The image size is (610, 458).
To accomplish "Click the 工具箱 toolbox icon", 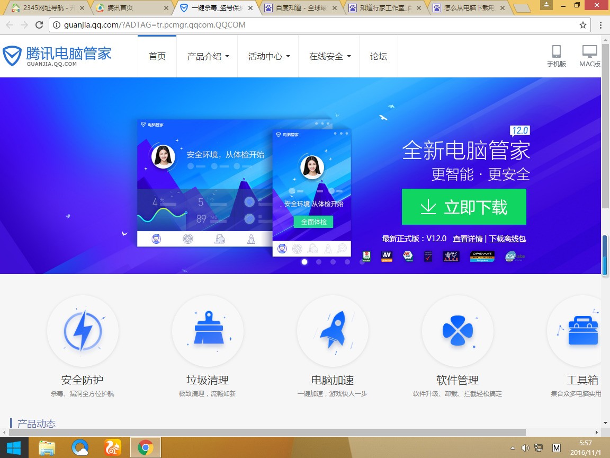I will point(582,331).
